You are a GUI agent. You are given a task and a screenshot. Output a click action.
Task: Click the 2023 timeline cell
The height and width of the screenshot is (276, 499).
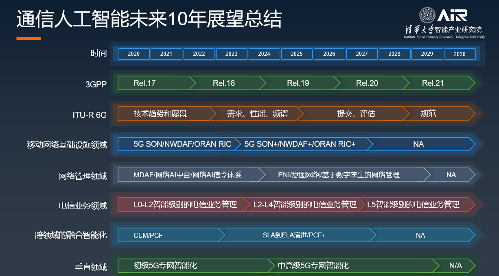pyautogui.click(x=232, y=54)
